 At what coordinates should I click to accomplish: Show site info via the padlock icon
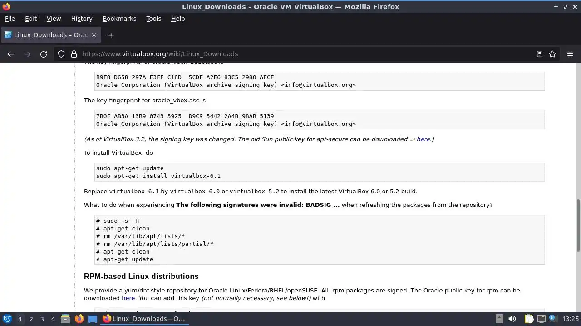coord(74,54)
